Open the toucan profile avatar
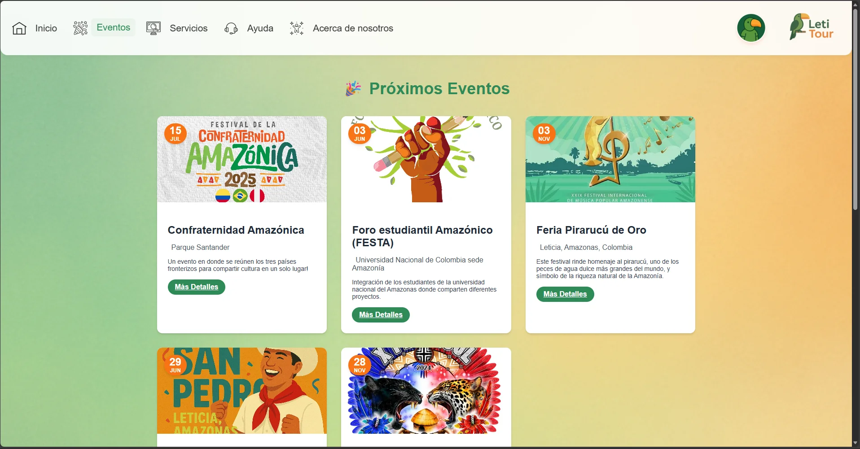 tap(751, 28)
